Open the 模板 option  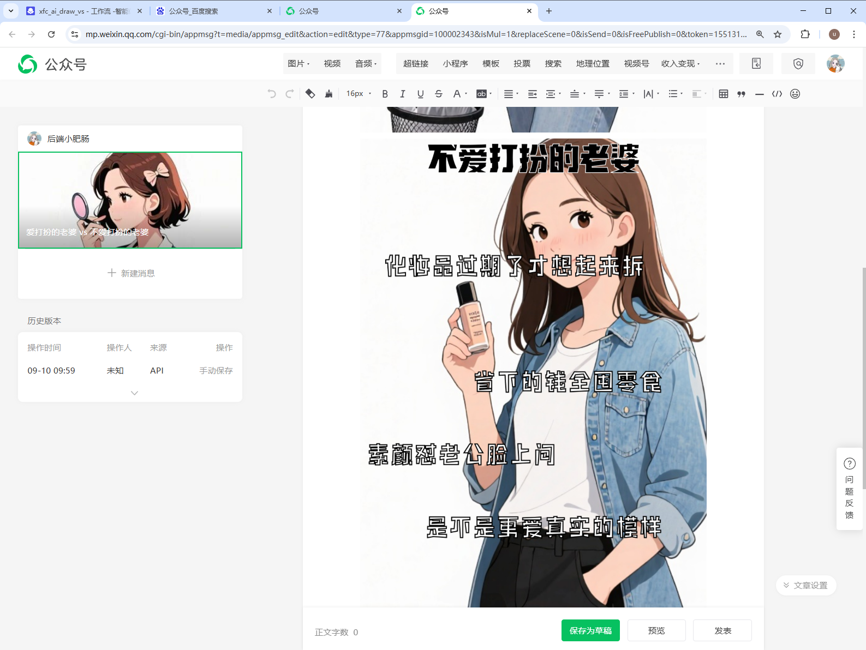(x=491, y=64)
